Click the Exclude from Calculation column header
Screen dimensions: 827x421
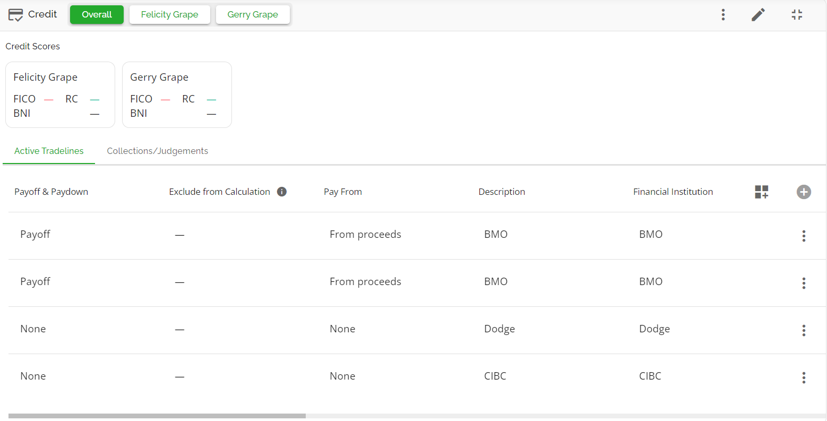219,192
